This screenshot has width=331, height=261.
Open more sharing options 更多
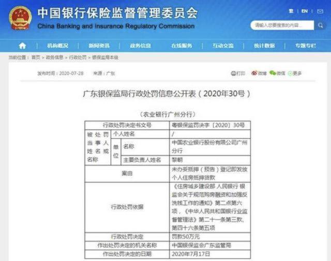(295, 73)
